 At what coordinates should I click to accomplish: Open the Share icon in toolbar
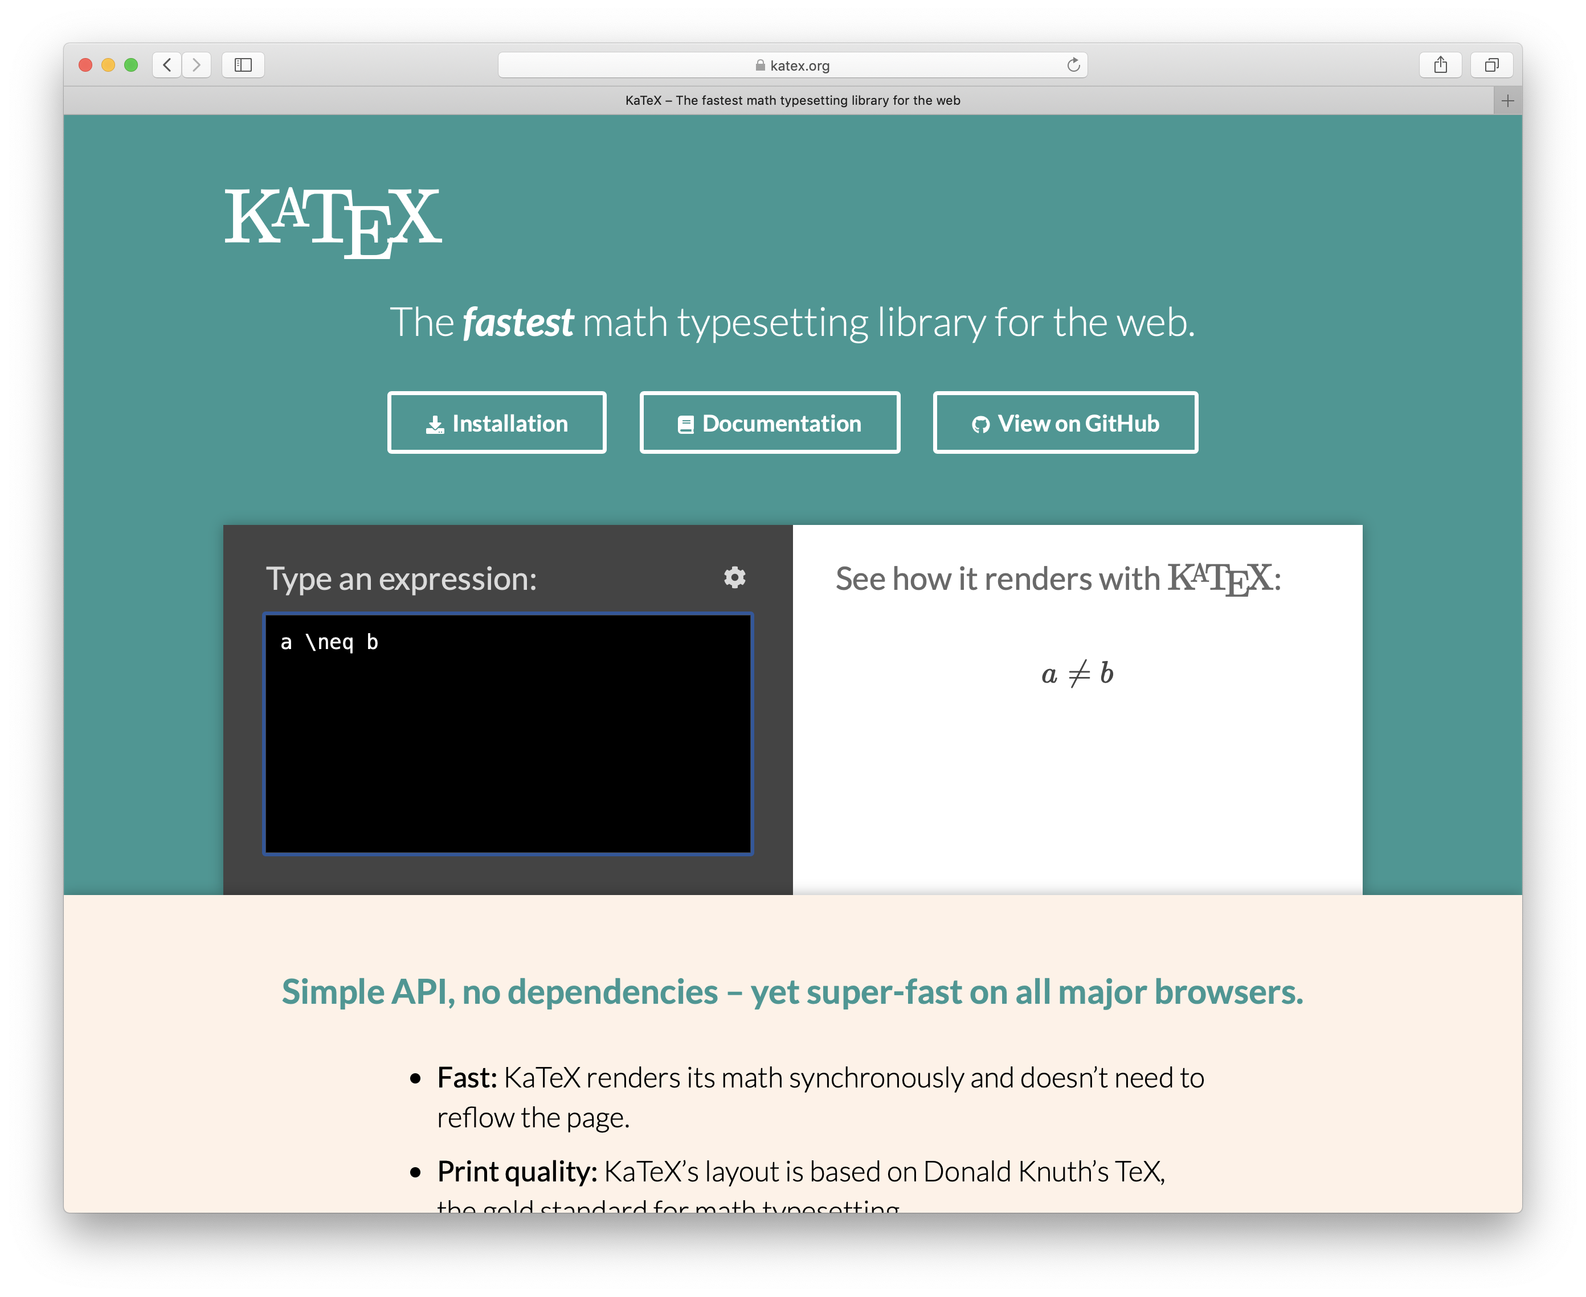(1440, 65)
